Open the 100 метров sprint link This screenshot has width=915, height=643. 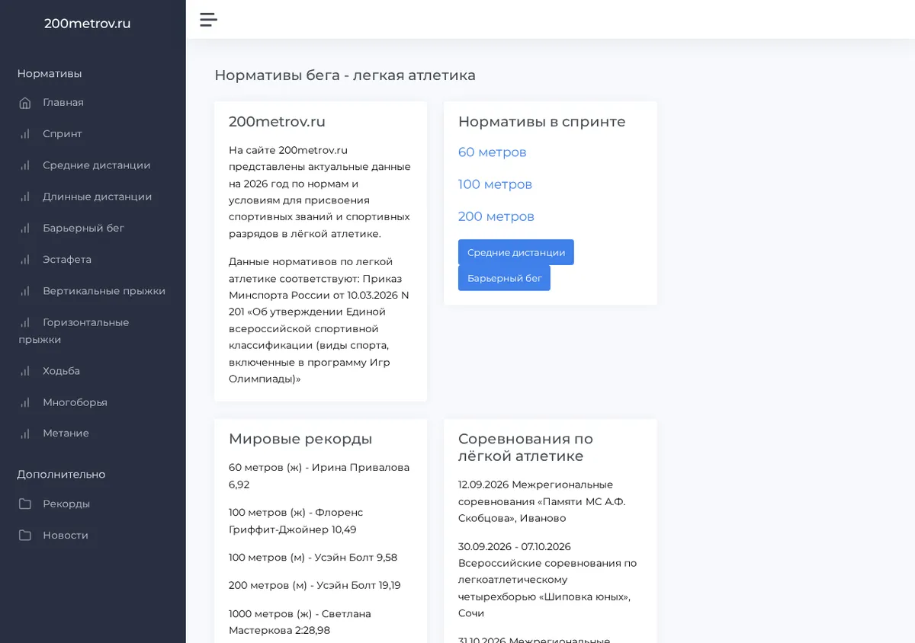[495, 184]
